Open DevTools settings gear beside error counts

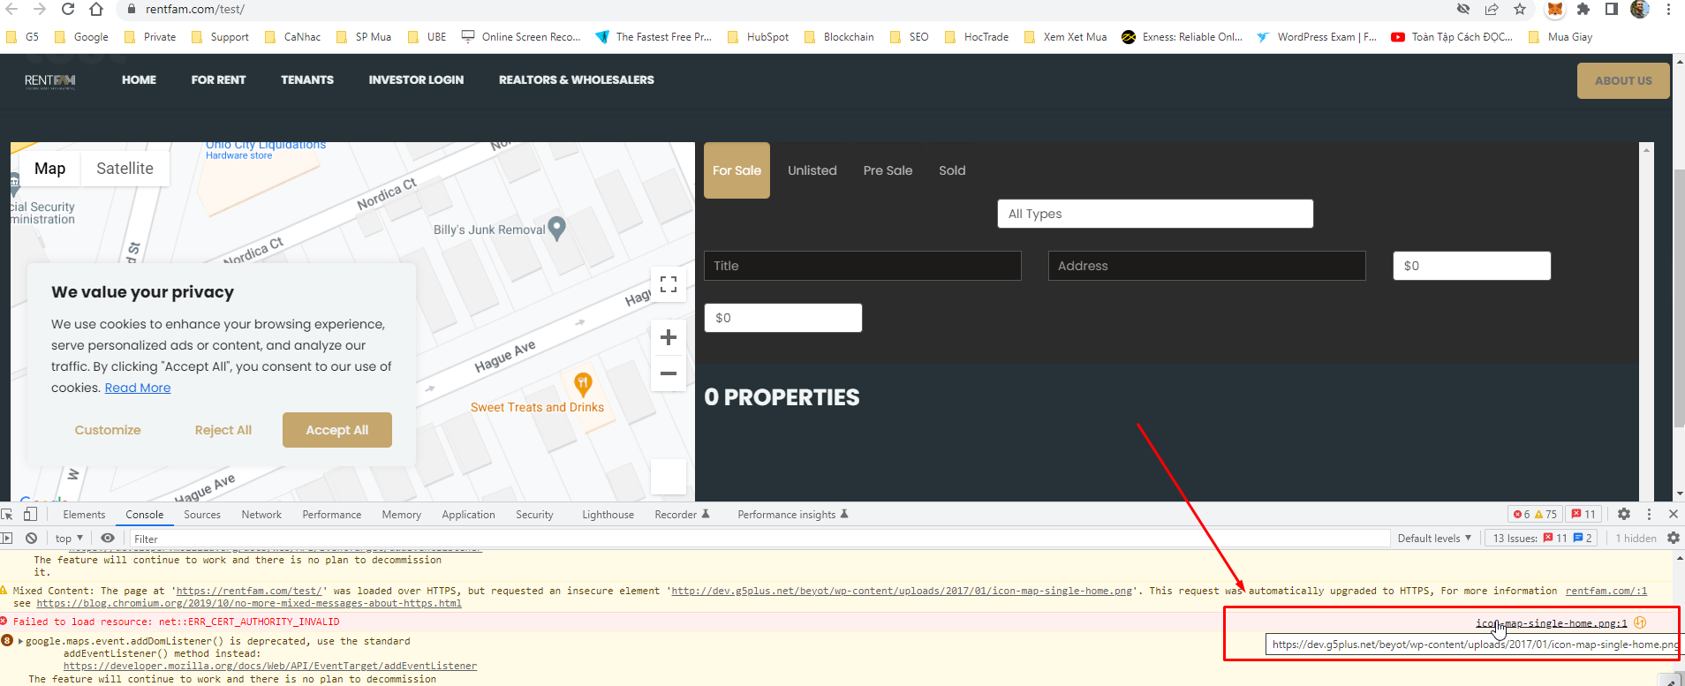1623,514
